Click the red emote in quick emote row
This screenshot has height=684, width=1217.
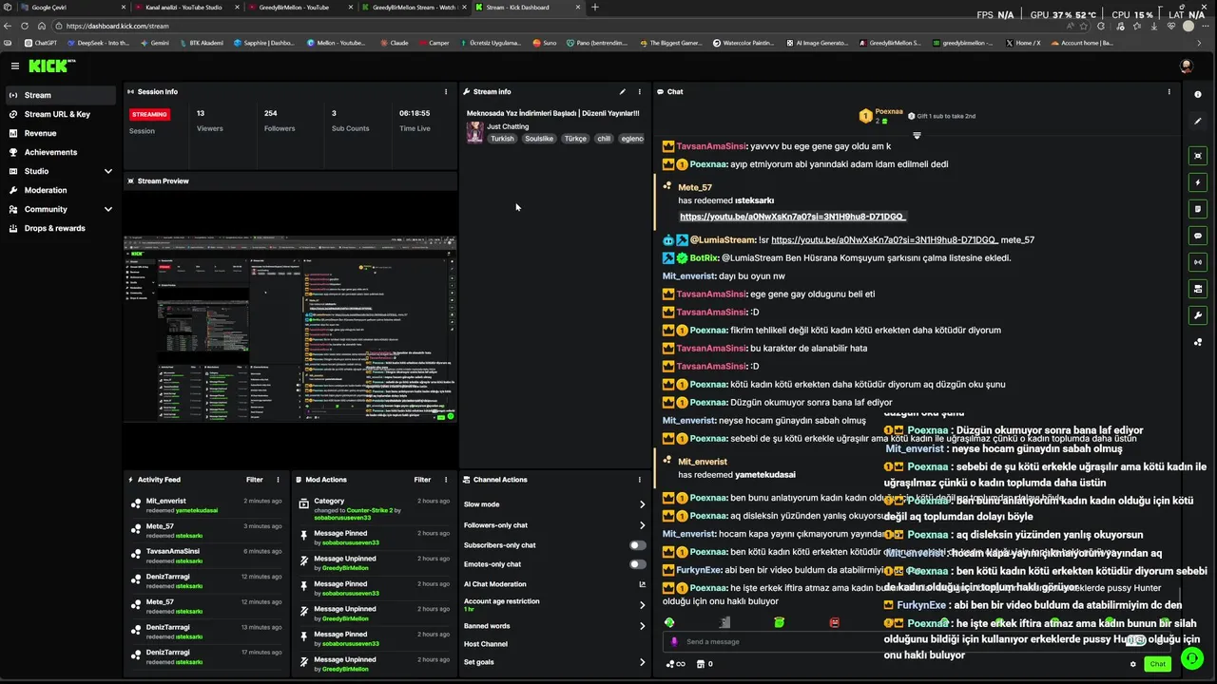(x=835, y=622)
